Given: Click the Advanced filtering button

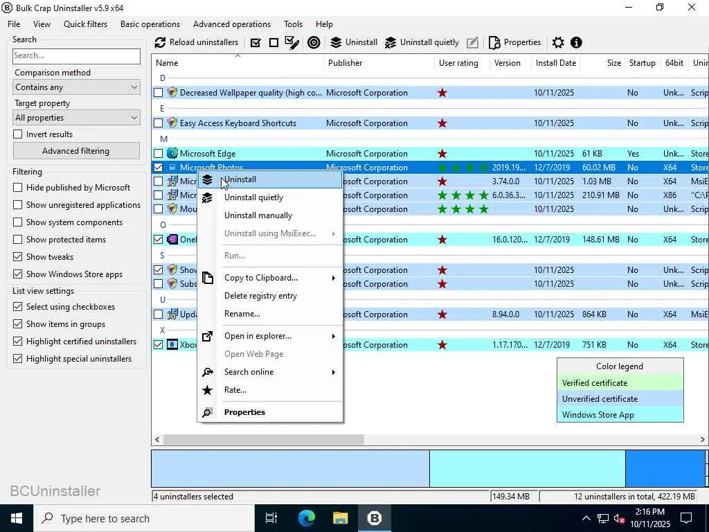Looking at the screenshot, I should click(x=76, y=151).
